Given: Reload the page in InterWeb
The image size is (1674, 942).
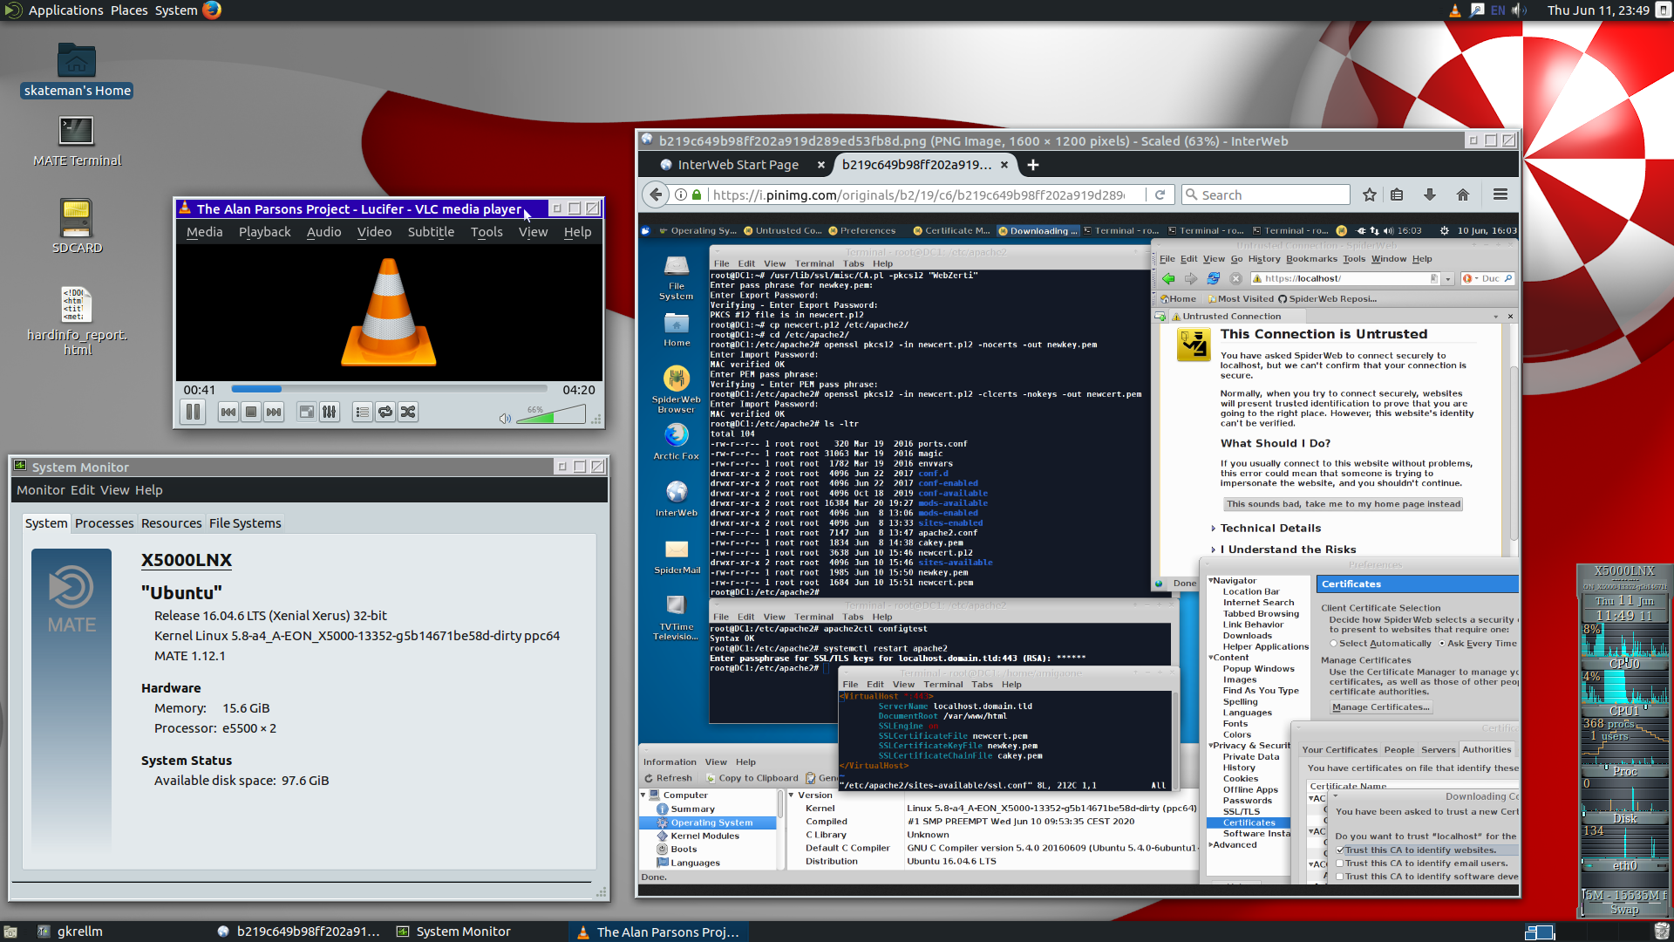Looking at the screenshot, I should 1160,195.
